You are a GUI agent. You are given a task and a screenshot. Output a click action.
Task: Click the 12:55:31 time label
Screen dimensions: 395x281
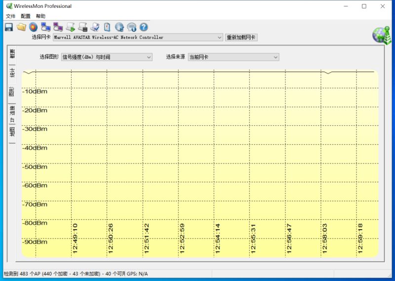[253, 239]
